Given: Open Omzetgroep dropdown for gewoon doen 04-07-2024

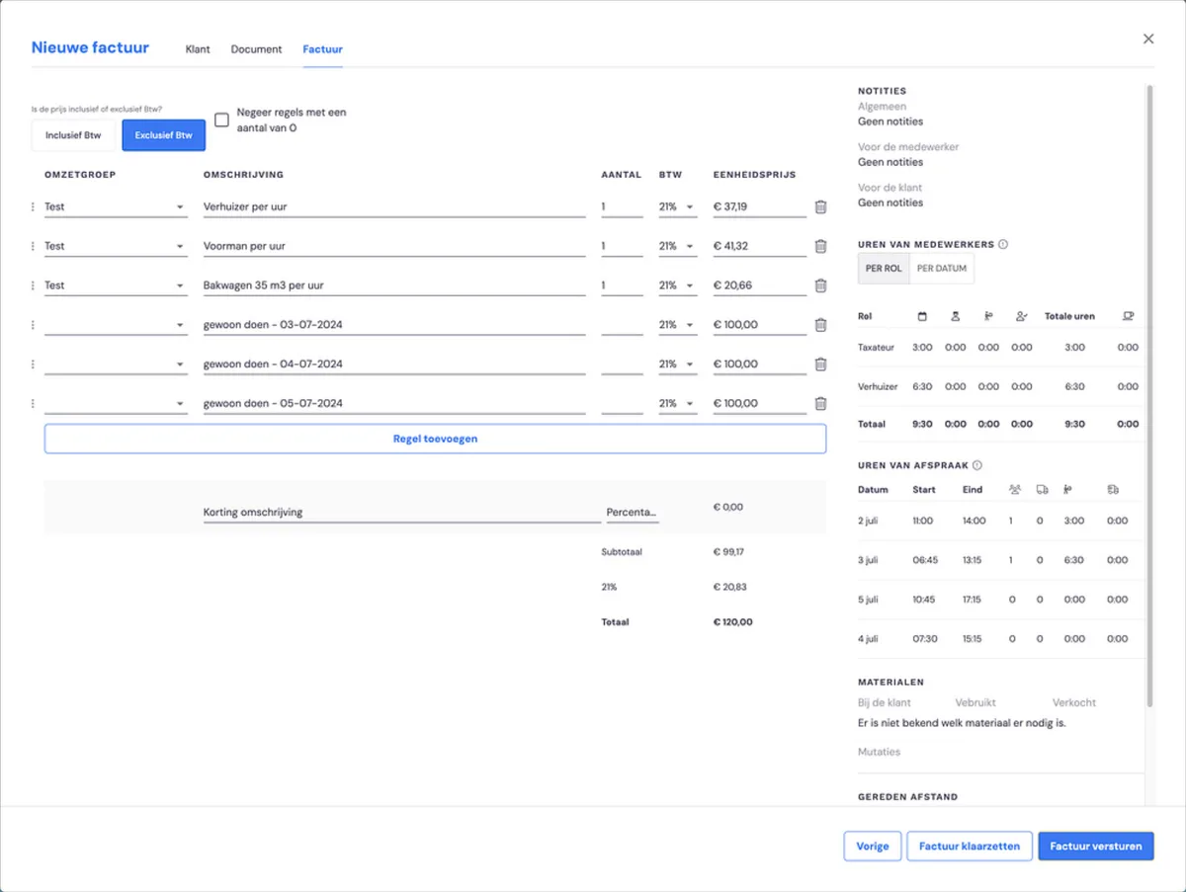Looking at the screenshot, I should (x=116, y=365).
